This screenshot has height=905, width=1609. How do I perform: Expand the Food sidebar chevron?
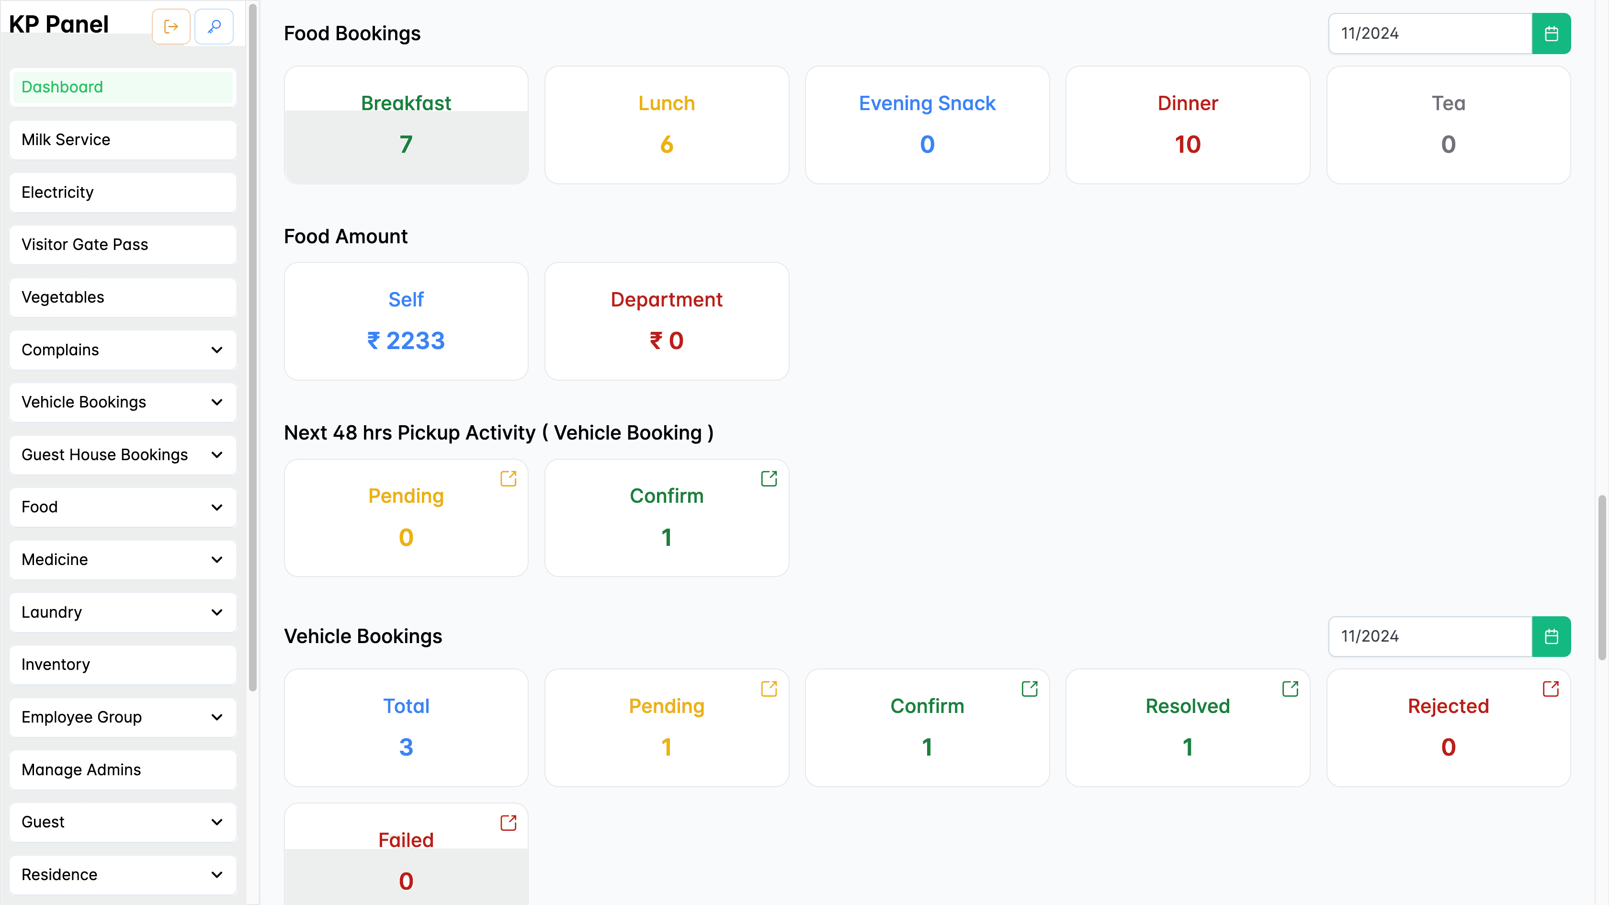click(x=217, y=507)
